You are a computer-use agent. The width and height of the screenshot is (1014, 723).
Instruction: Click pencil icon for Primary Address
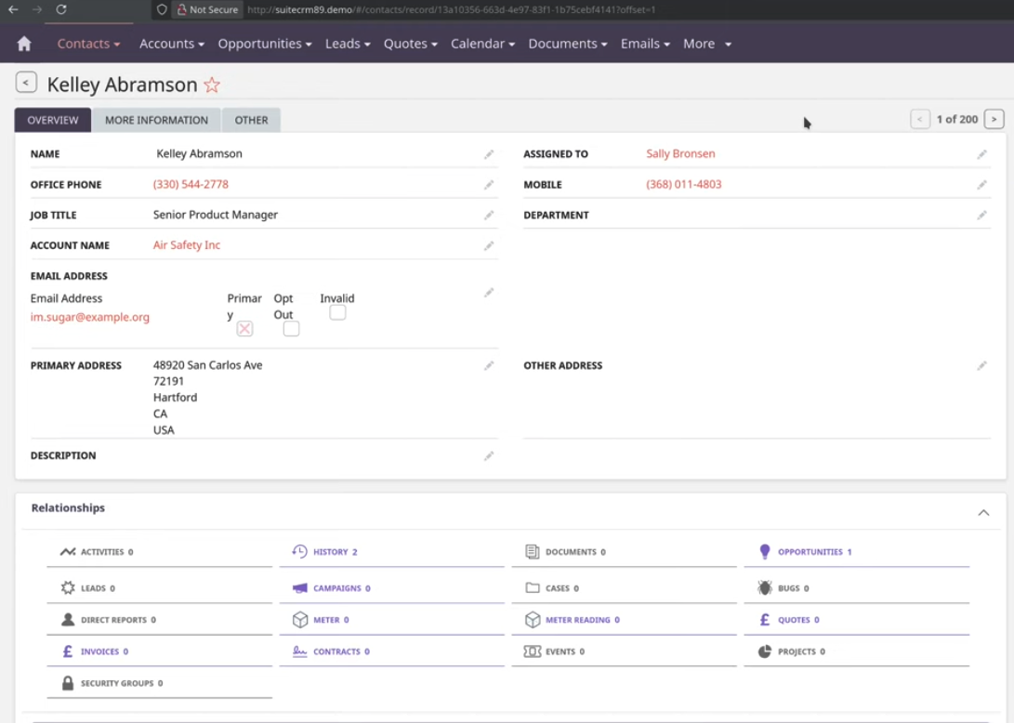[489, 366]
